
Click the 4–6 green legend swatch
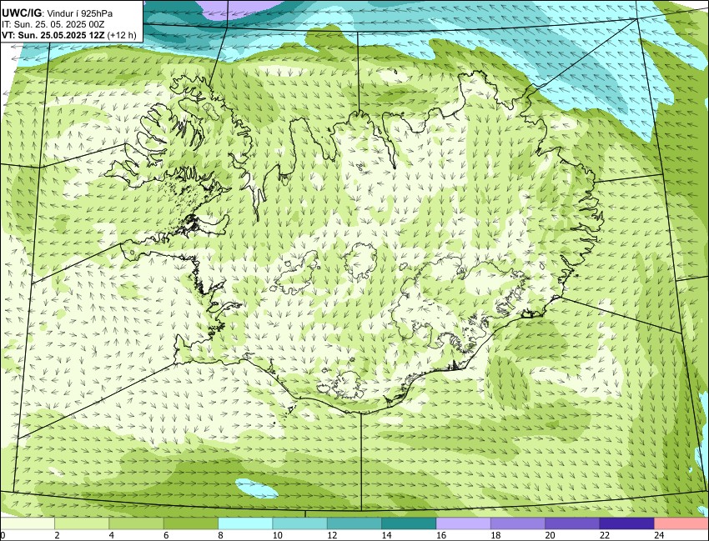(136, 523)
